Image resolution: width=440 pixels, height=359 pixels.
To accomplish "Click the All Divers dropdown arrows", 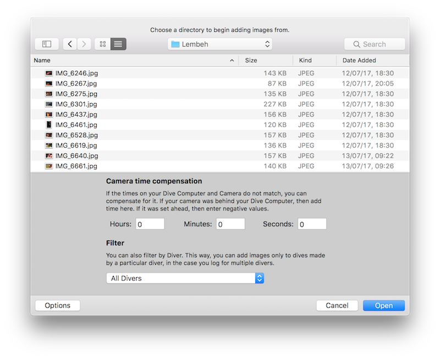I will (x=260, y=278).
